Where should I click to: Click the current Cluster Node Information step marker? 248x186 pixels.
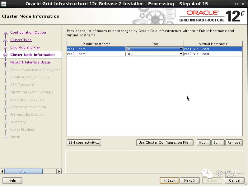6,55
